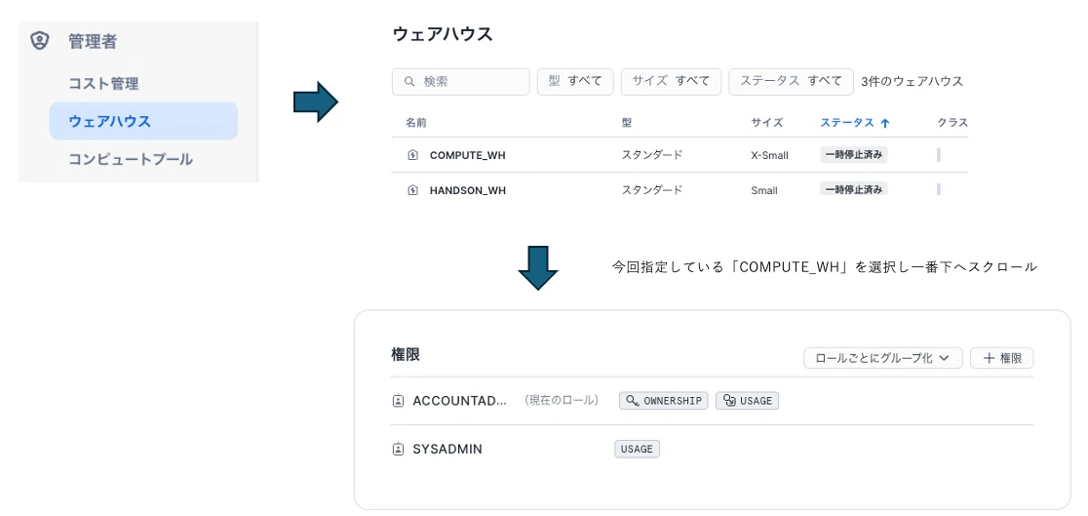Click the SYSADMIN USAGE privilege badge
The height and width of the screenshot is (516, 1088).
click(x=637, y=450)
